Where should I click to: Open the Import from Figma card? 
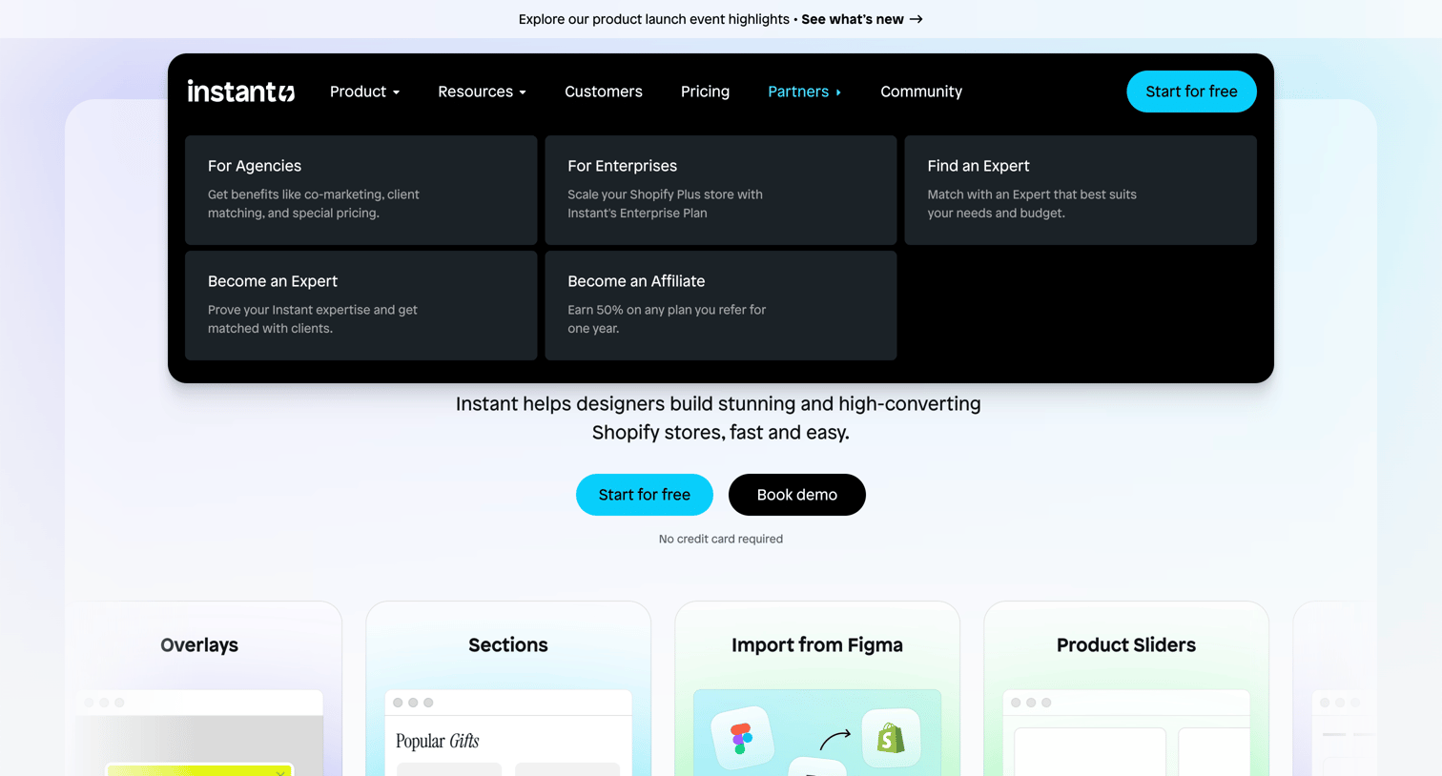pyautogui.click(x=817, y=688)
